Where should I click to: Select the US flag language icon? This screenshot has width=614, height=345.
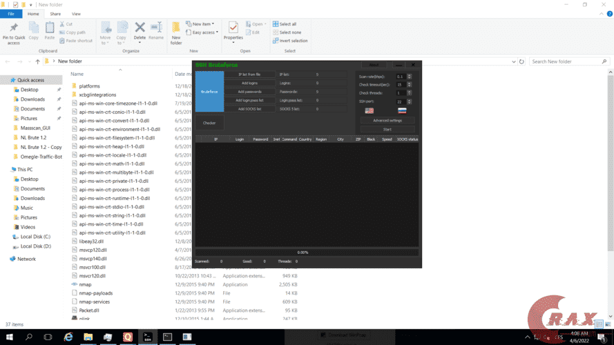click(x=370, y=110)
